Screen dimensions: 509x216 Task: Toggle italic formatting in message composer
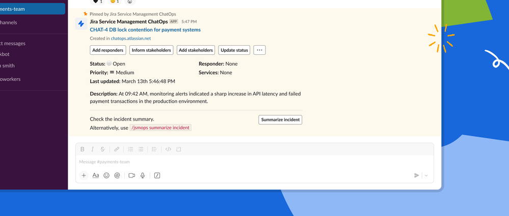tap(92, 149)
